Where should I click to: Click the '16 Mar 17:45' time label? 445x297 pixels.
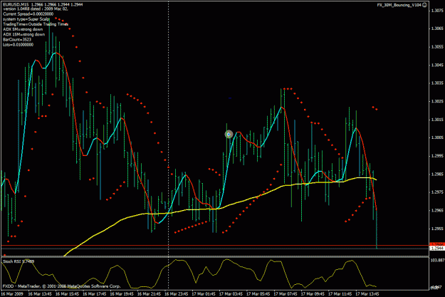94,294
